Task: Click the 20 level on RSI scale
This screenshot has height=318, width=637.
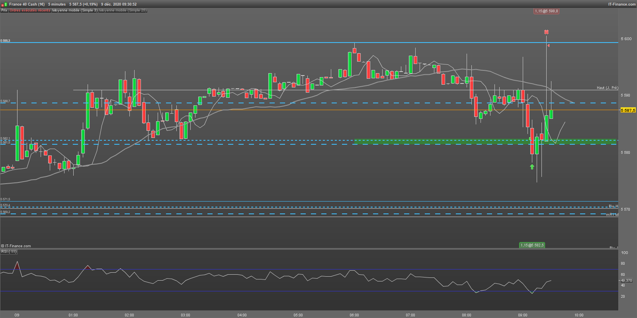Action: (x=623, y=297)
